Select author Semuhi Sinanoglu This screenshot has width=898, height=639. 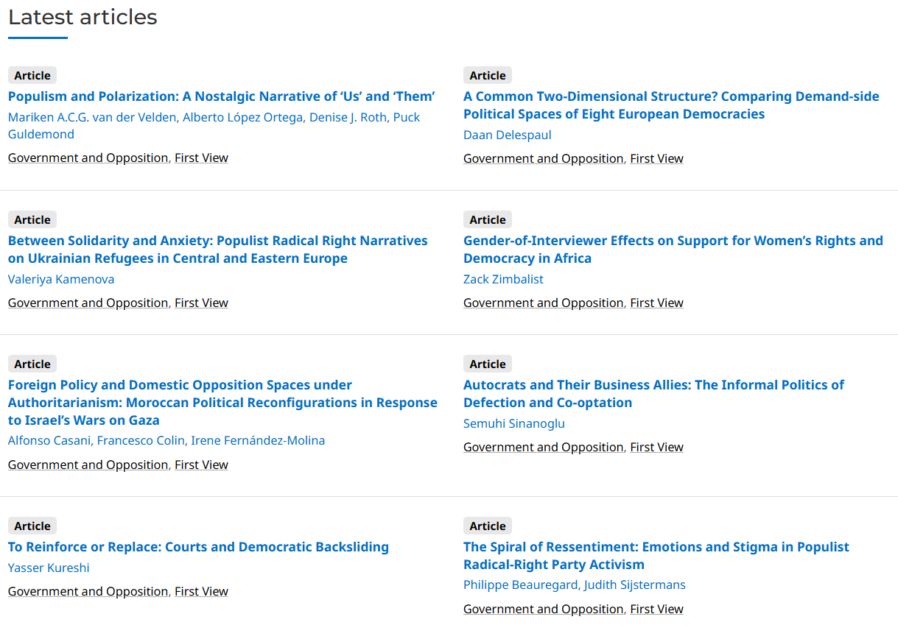513,423
